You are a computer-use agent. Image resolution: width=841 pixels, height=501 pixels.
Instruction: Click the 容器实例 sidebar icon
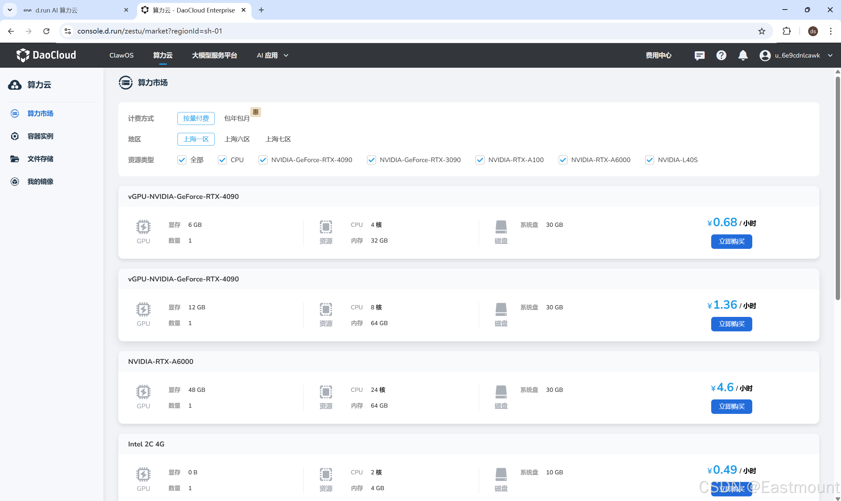pos(15,136)
